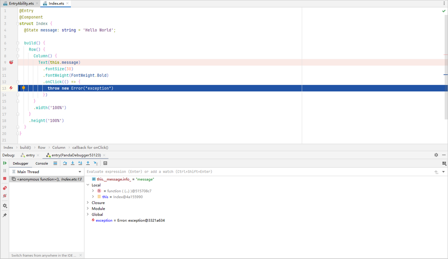Expand the Closure variables node
This screenshot has width=448, height=259.
click(x=88, y=203)
